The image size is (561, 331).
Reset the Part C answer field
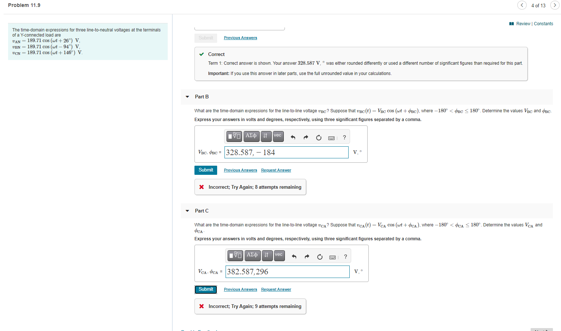point(320,257)
